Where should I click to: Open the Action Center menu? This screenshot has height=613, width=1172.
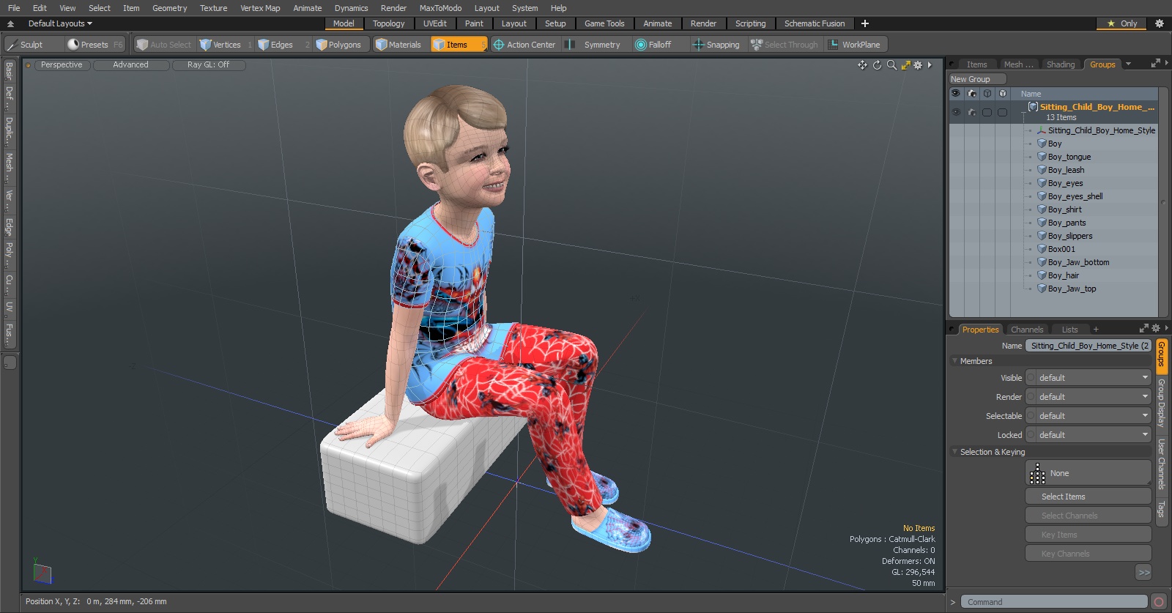pyautogui.click(x=524, y=45)
